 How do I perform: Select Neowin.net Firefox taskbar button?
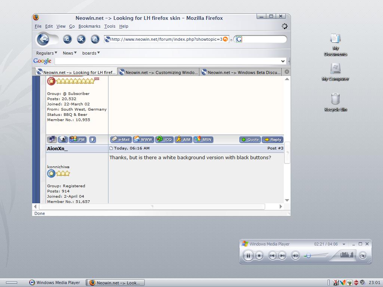coord(115,283)
